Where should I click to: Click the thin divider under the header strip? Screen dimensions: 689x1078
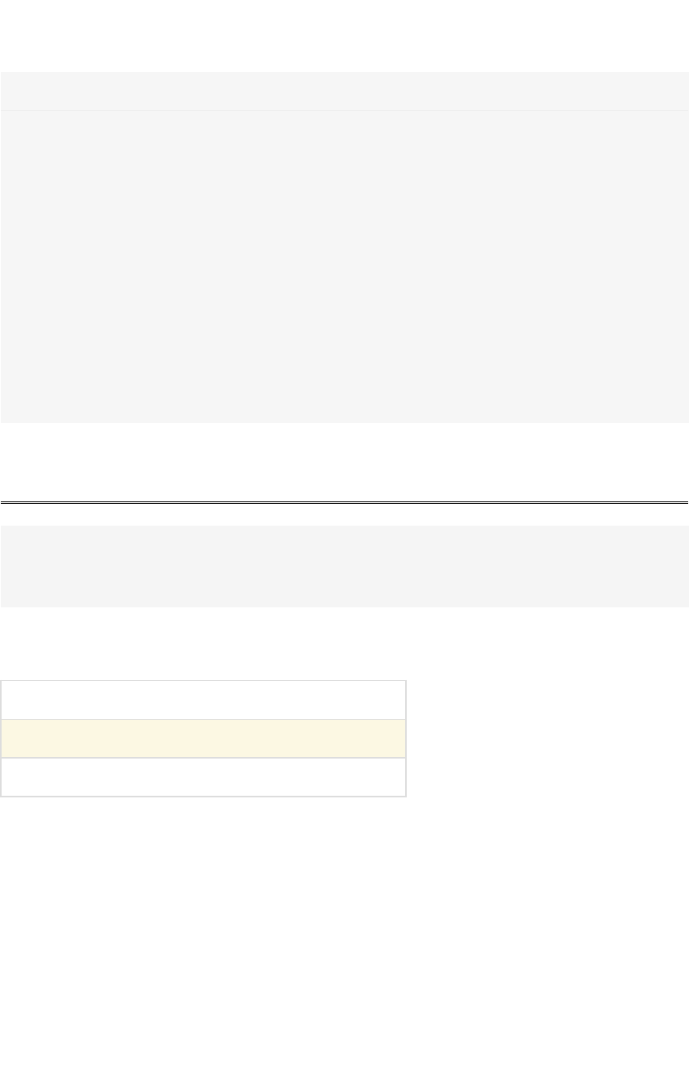pyautogui.click(x=344, y=110)
